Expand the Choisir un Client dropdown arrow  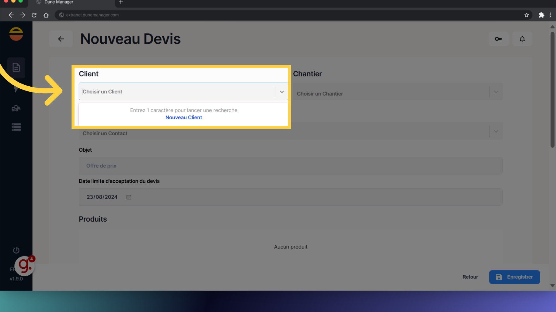(282, 92)
